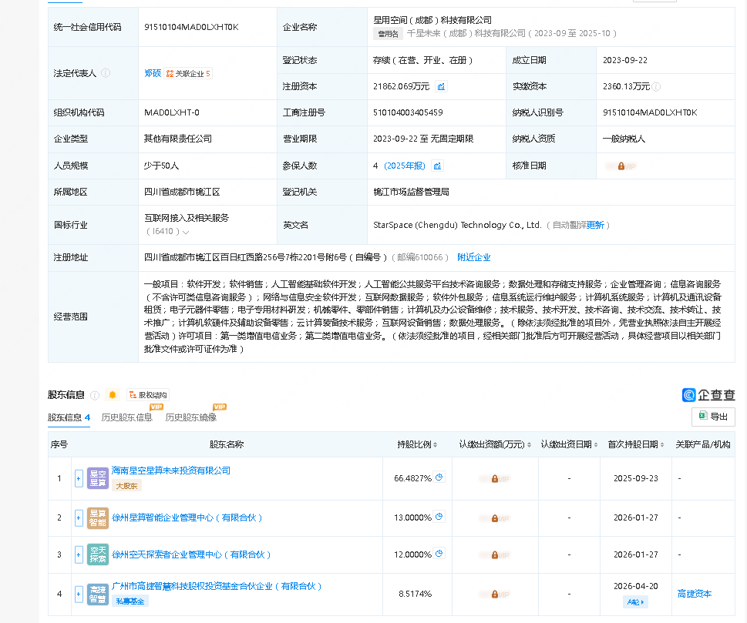The width and height of the screenshot is (747, 623).
Task: Open legal representative 郑硕's profile link
Action: (x=153, y=73)
